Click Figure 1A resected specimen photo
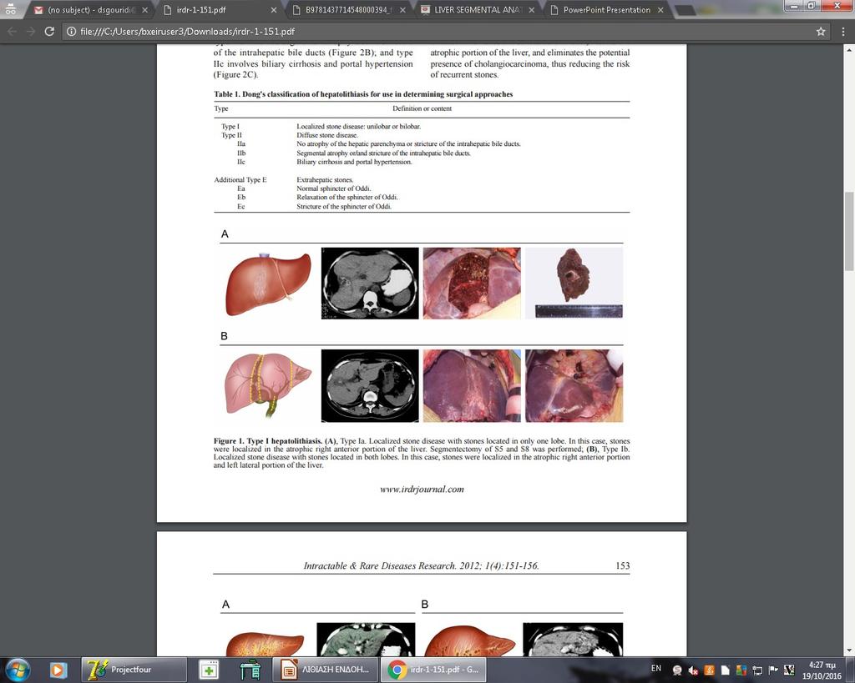Screen dimensions: 855x683 (574, 284)
